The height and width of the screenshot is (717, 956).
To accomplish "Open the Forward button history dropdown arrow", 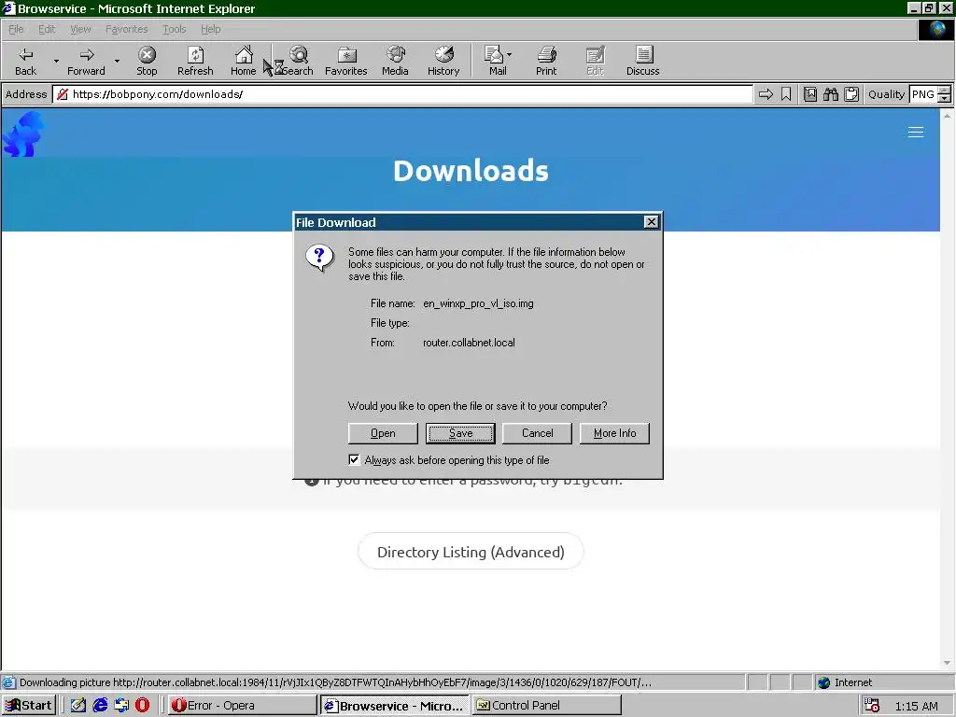I will 117,61.
